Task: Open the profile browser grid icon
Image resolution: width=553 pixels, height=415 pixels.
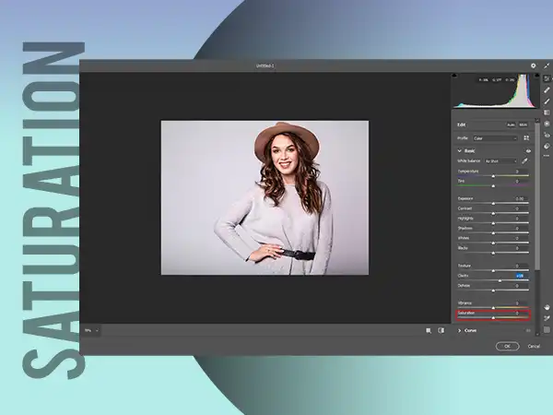Action: tap(527, 138)
